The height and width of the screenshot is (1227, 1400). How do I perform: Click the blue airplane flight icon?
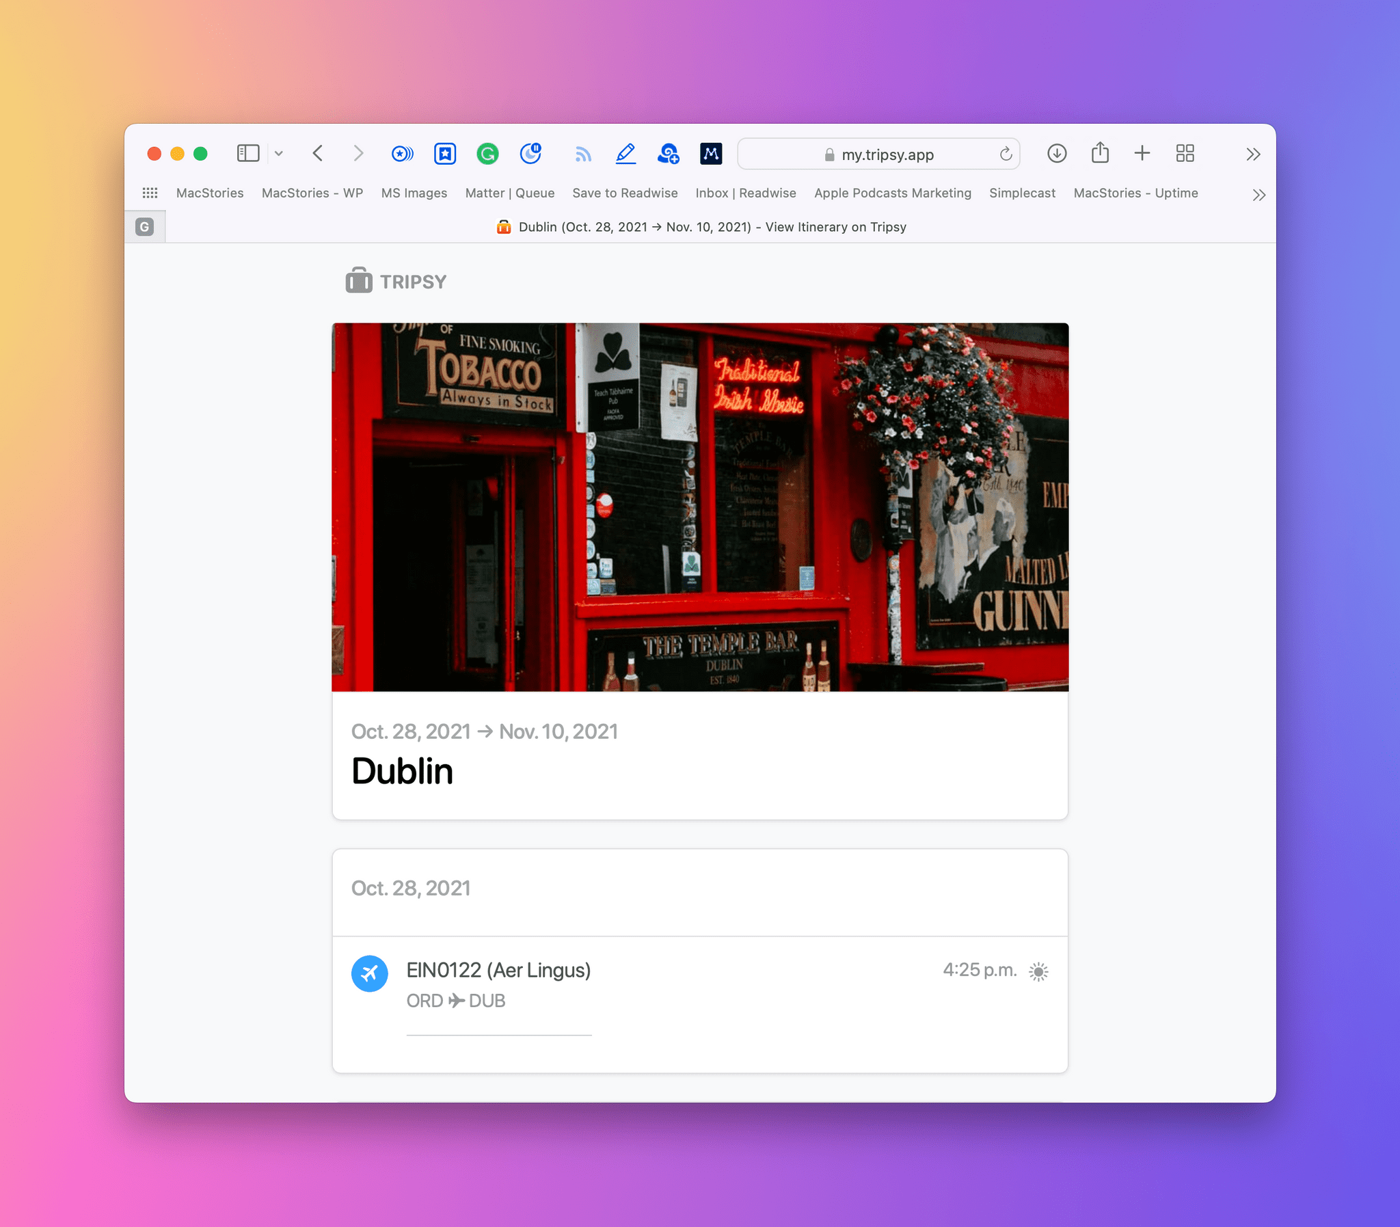(370, 973)
